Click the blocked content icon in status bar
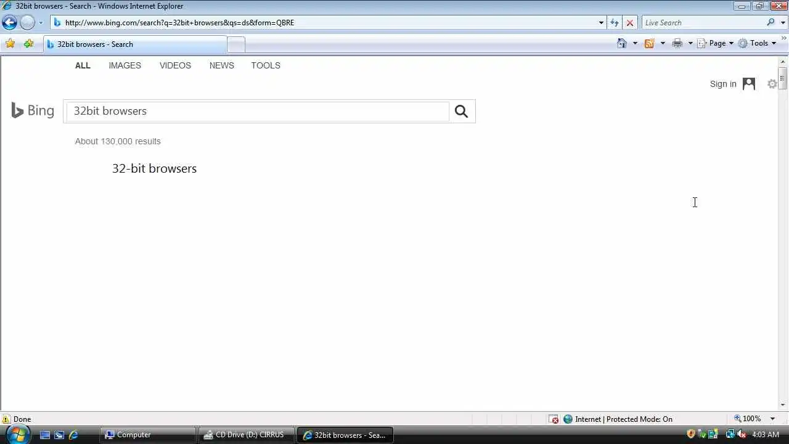This screenshot has width=789, height=444. pyautogui.click(x=554, y=419)
